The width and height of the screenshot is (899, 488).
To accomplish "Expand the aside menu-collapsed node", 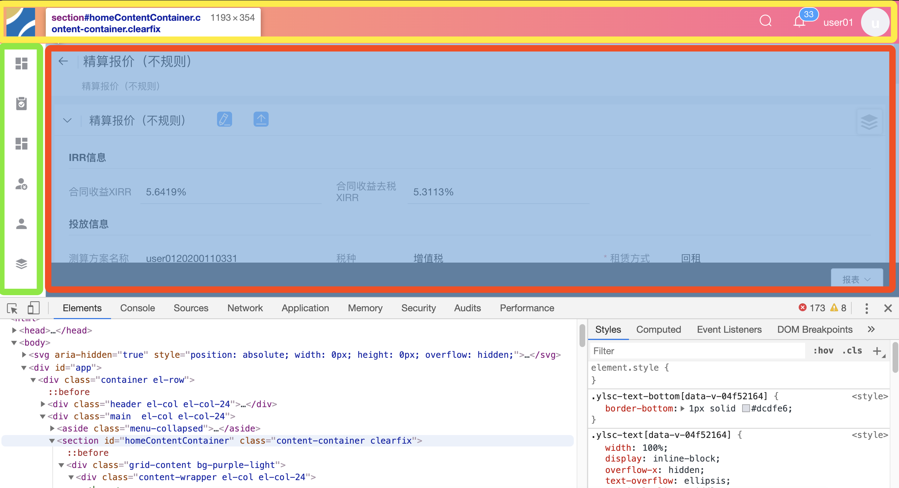I will click(x=52, y=428).
